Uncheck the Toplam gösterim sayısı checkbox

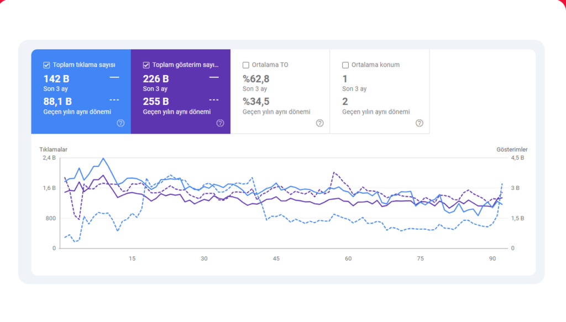click(146, 65)
